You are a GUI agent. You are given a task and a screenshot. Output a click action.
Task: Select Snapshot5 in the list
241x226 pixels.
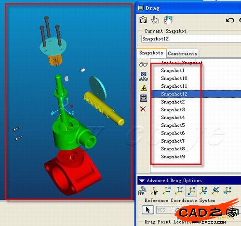tap(173, 125)
